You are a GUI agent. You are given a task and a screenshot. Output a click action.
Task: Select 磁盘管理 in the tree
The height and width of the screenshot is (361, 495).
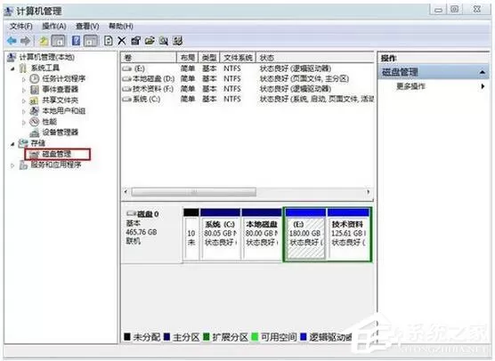(x=57, y=154)
